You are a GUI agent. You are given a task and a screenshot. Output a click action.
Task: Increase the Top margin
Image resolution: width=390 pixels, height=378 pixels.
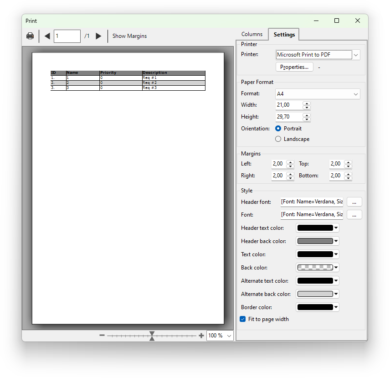[348, 162]
